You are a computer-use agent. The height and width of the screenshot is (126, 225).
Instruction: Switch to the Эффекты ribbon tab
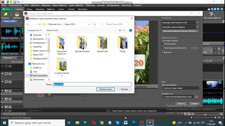[51, 9]
